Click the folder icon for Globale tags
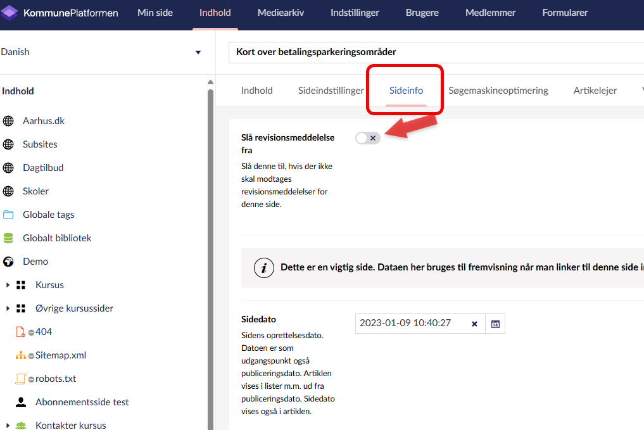The height and width of the screenshot is (430, 644). 8,215
